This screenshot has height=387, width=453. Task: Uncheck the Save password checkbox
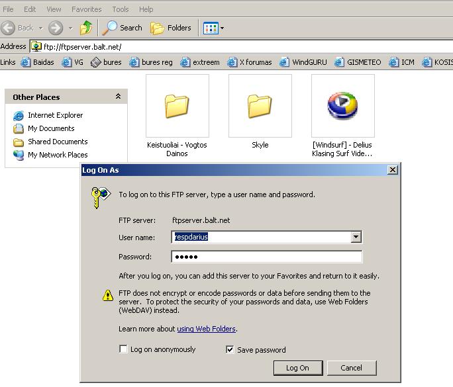click(x=230, y=349)
